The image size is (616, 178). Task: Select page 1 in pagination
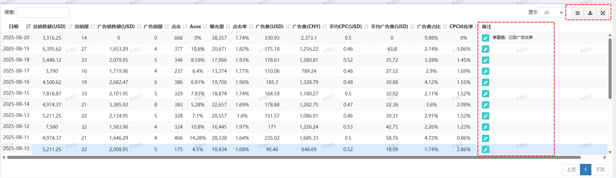click(x=585, y=170)
